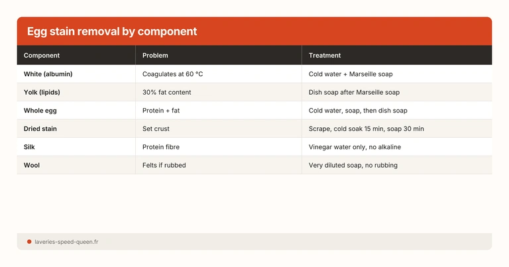Screen dimensions: 509x267
Task: Select the "Protein fibre" problem cell
Action: [161, 147]
